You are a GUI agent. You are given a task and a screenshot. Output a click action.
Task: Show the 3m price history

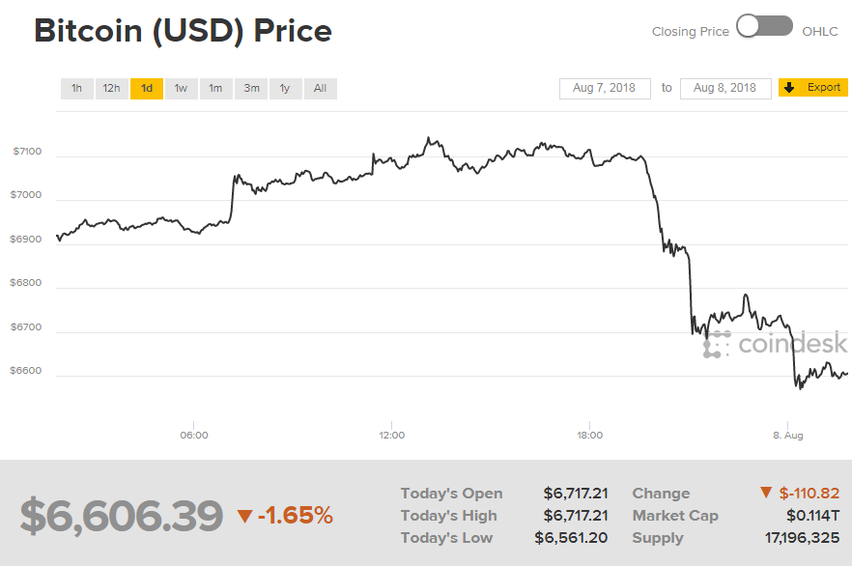[251, 89]
